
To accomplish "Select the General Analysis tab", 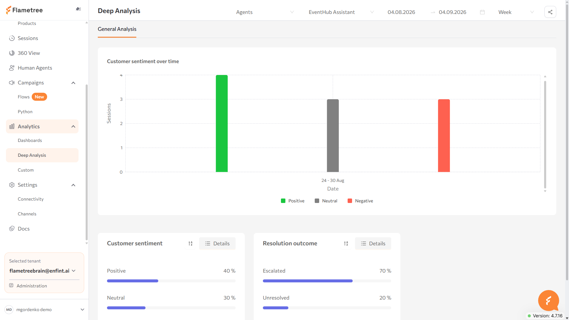I will (x=117, y=29).
